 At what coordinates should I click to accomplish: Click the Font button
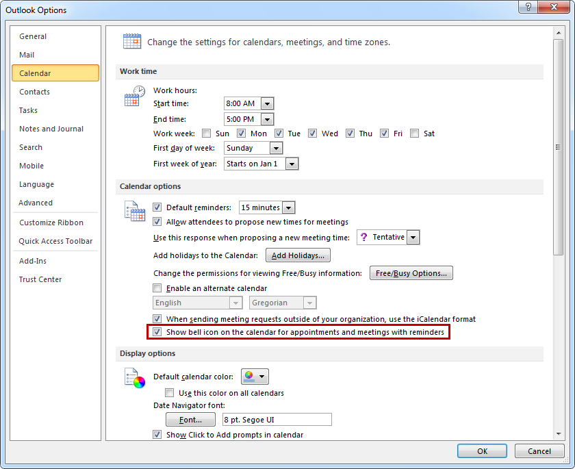(x=190, y=420)
